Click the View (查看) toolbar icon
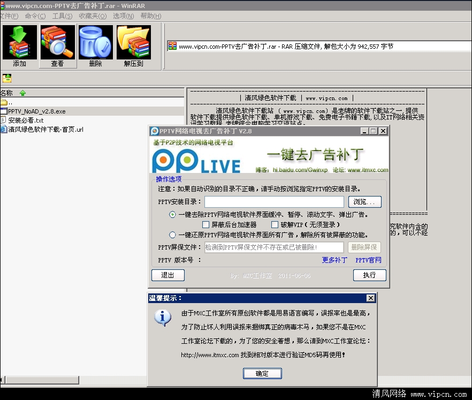 57,46
